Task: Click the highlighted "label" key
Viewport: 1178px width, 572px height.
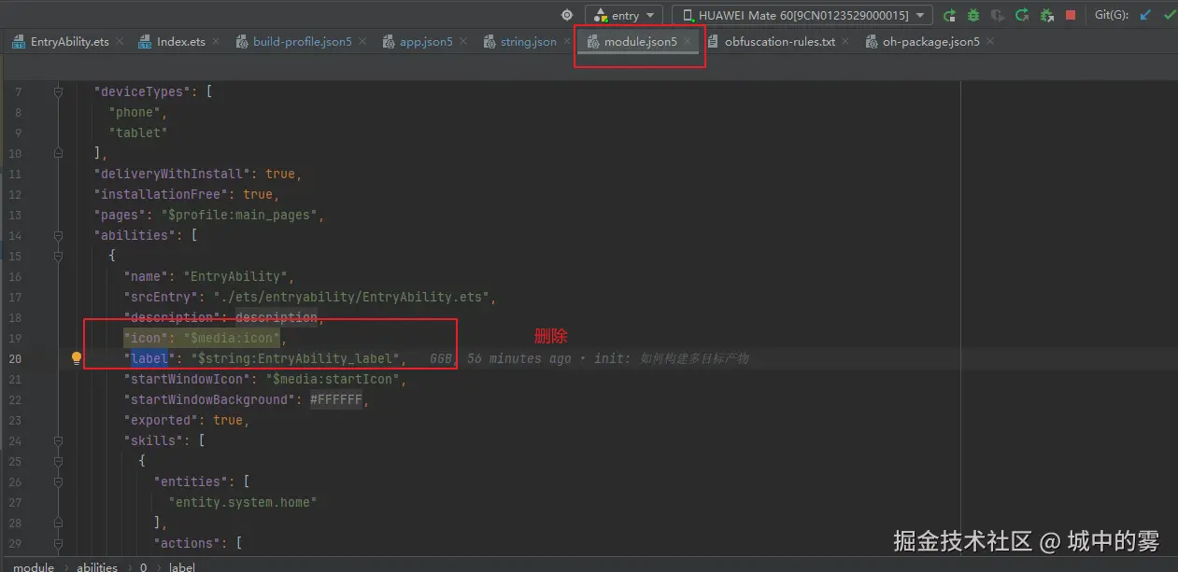Action: (x=149, y=358)
